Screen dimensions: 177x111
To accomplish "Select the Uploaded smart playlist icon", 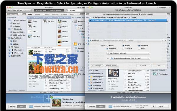I will pyautogui.click(x=11, y=26).
